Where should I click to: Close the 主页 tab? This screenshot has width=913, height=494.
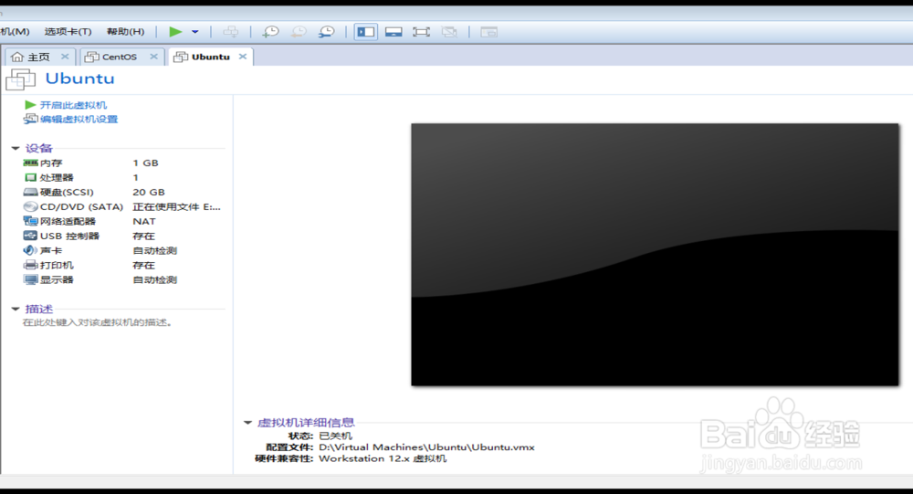(65, 57)
